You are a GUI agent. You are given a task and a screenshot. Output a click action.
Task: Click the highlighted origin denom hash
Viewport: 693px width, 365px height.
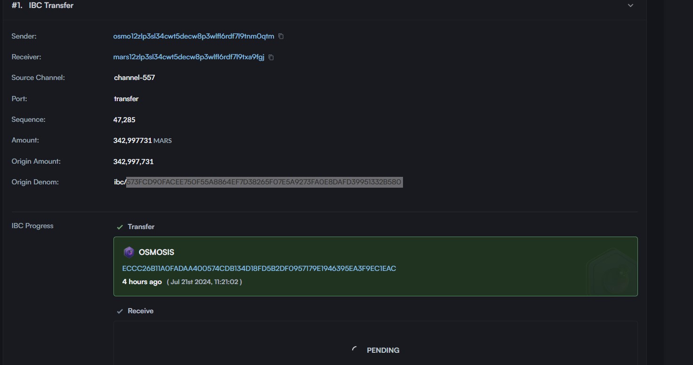tap(264, 182)
